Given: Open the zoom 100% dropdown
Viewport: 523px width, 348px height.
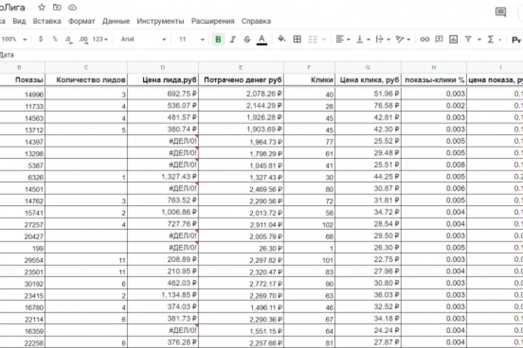Looking at the screenshot, I should (14, 39).
